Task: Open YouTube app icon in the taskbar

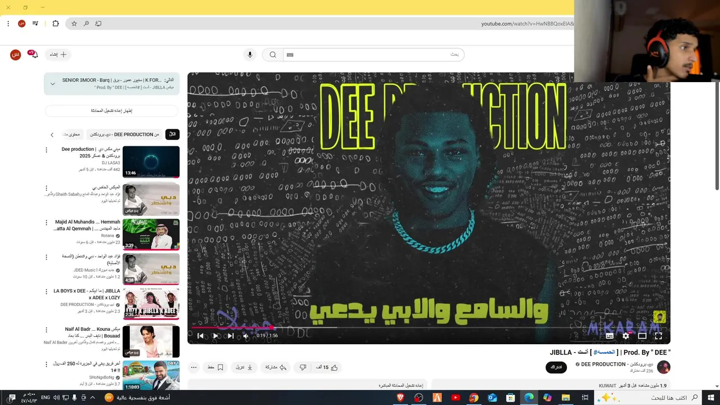Action: 456,398
